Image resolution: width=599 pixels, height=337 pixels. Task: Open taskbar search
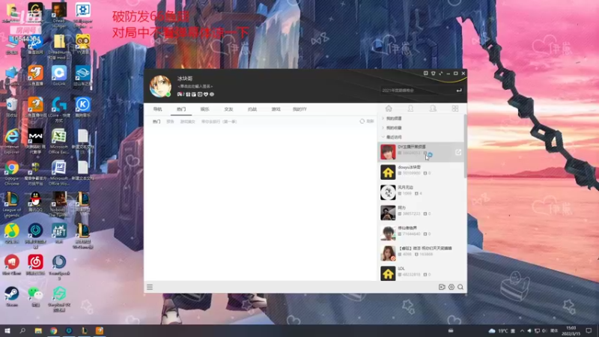(22, 330)
